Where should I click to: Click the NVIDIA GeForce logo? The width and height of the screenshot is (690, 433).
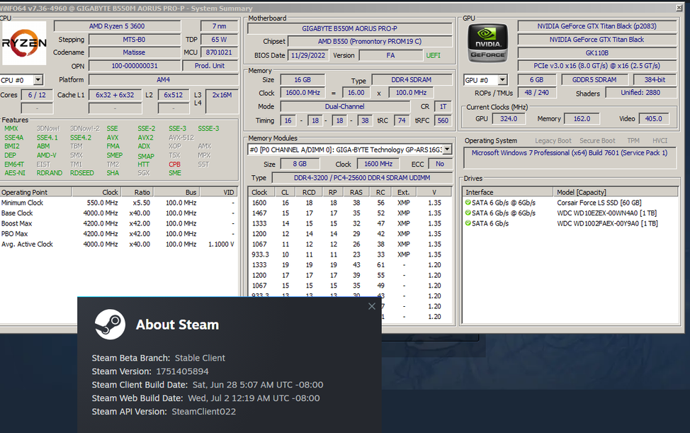(x=487, y=43)
